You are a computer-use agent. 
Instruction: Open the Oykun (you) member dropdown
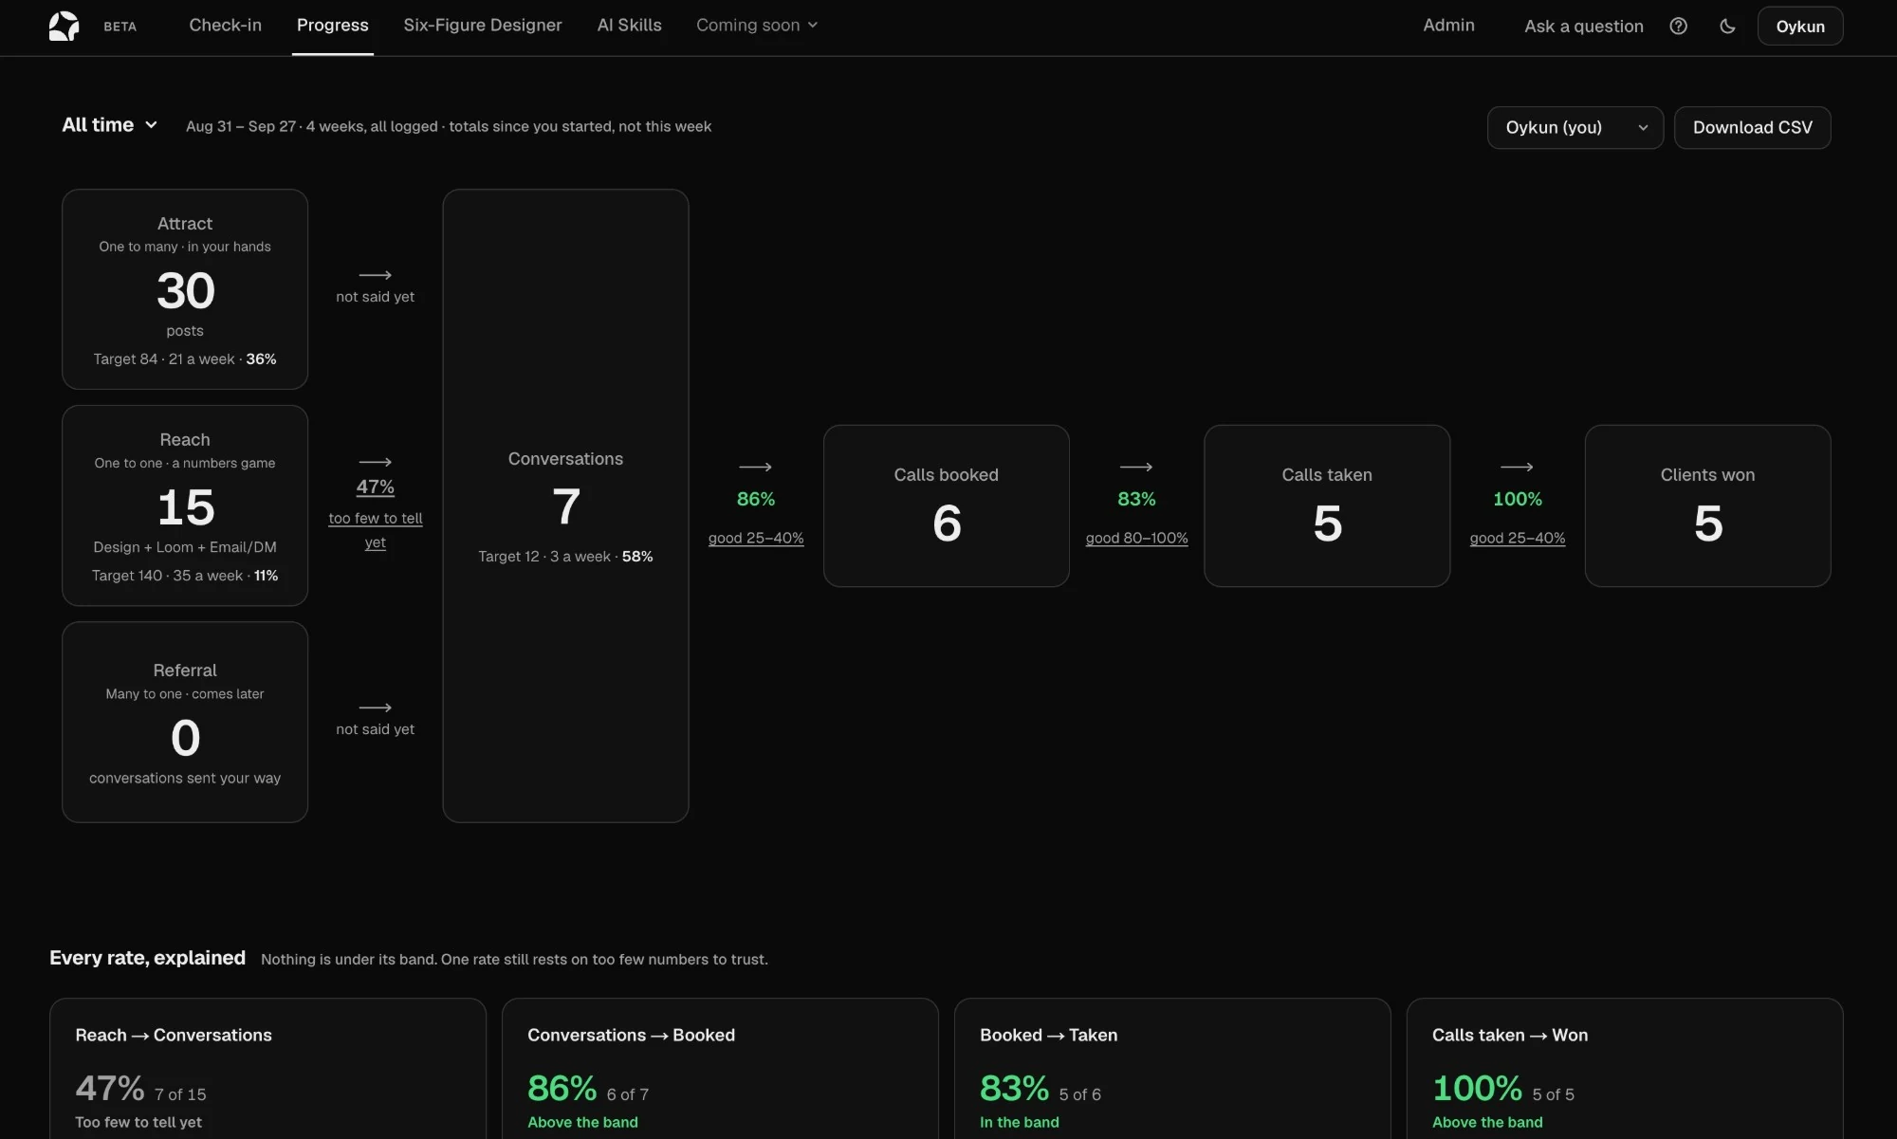pyautogui.click(x=1575, y=127)
